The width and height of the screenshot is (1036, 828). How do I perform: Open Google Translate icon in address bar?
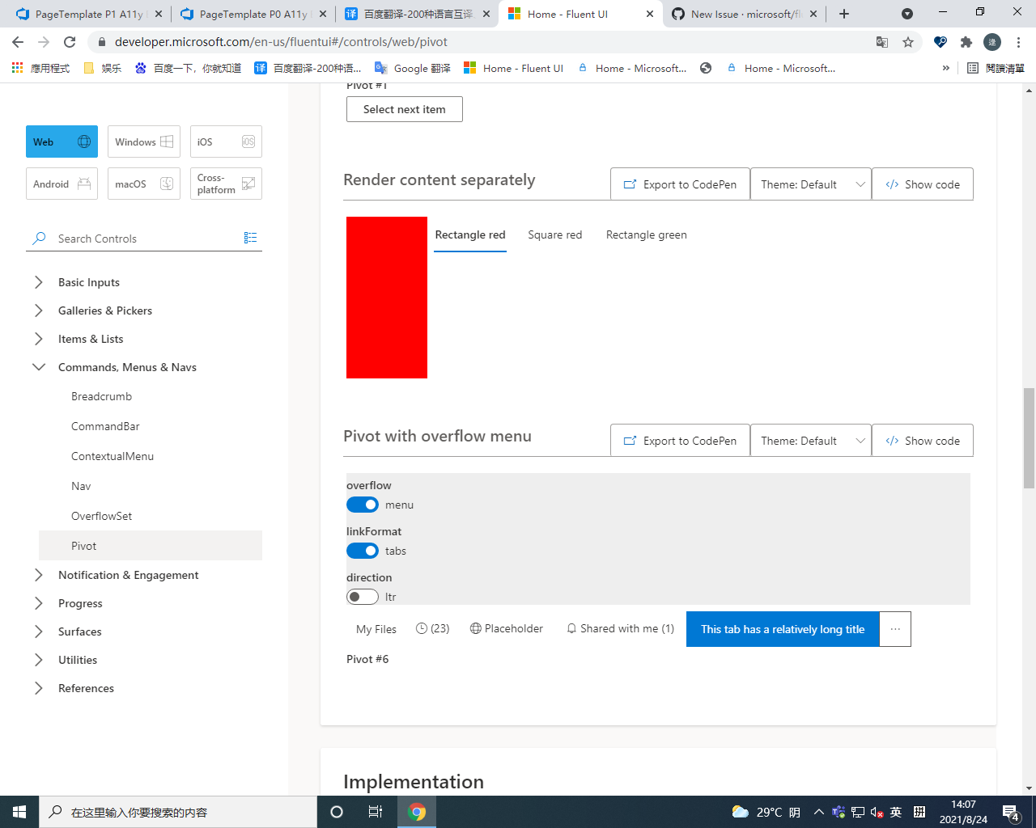(x=882, y=41)
